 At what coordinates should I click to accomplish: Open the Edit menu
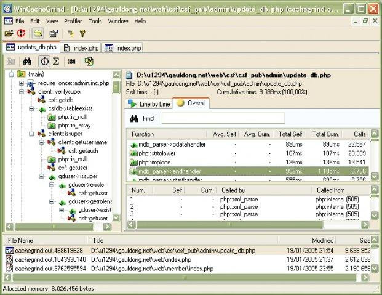(x=35, y=21)
